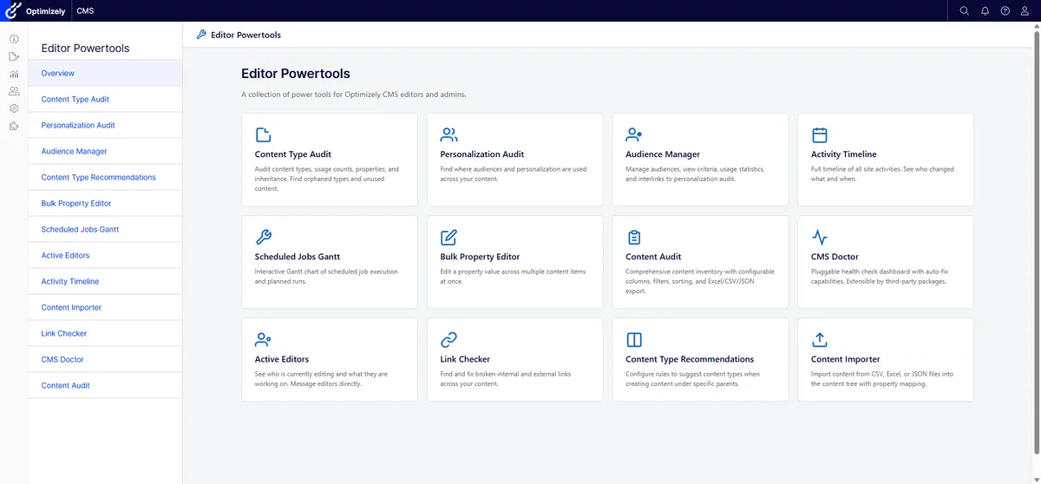This screenshot has height=484, width=1041.
Task: Open the user profile icon
Action: [x=1025, y=11]
